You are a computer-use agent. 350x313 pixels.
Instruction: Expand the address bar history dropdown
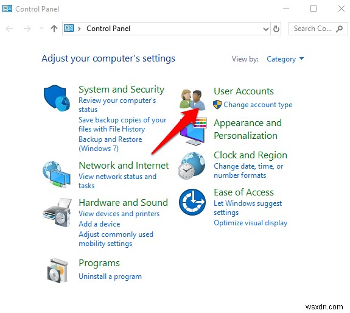pyautogui.click(x=265, y=29)
